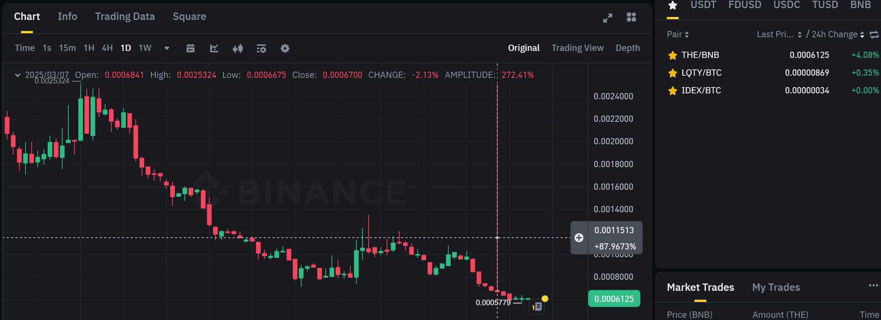Open the multi-chart grid layout
881x320 pixels.
631,17
